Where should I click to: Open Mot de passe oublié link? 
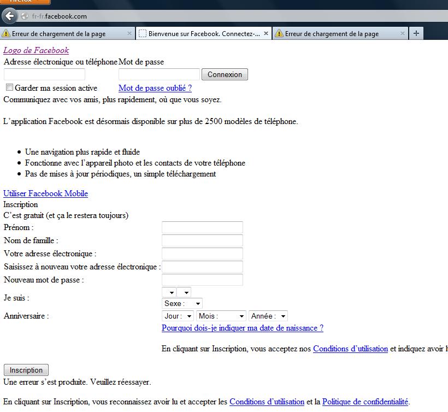pyautogui.click(x=155, y=88)
